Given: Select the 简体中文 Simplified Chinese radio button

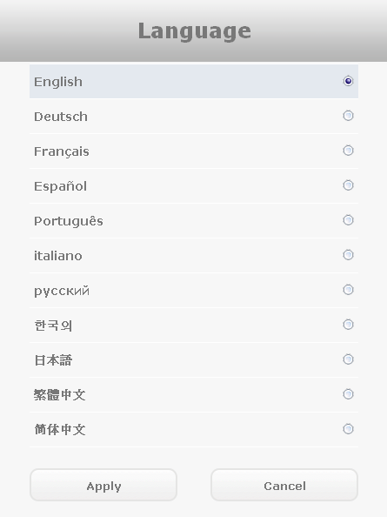Looking at the screenshot, I should point(348,429).
